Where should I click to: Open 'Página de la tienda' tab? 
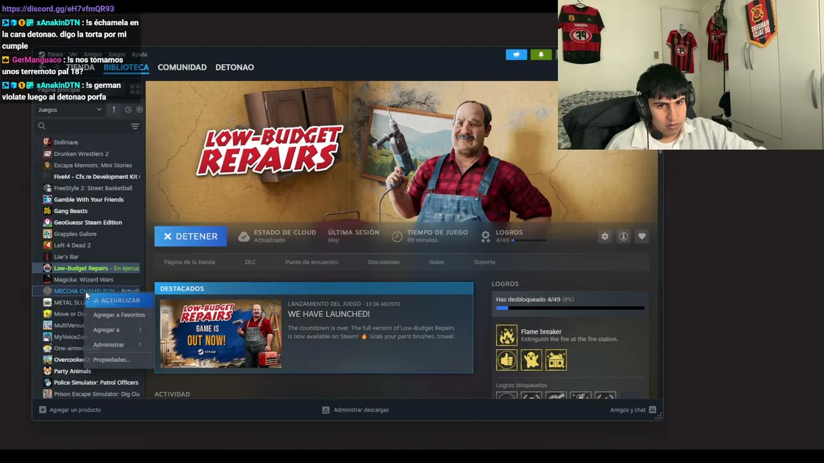[x=189, y=262]
